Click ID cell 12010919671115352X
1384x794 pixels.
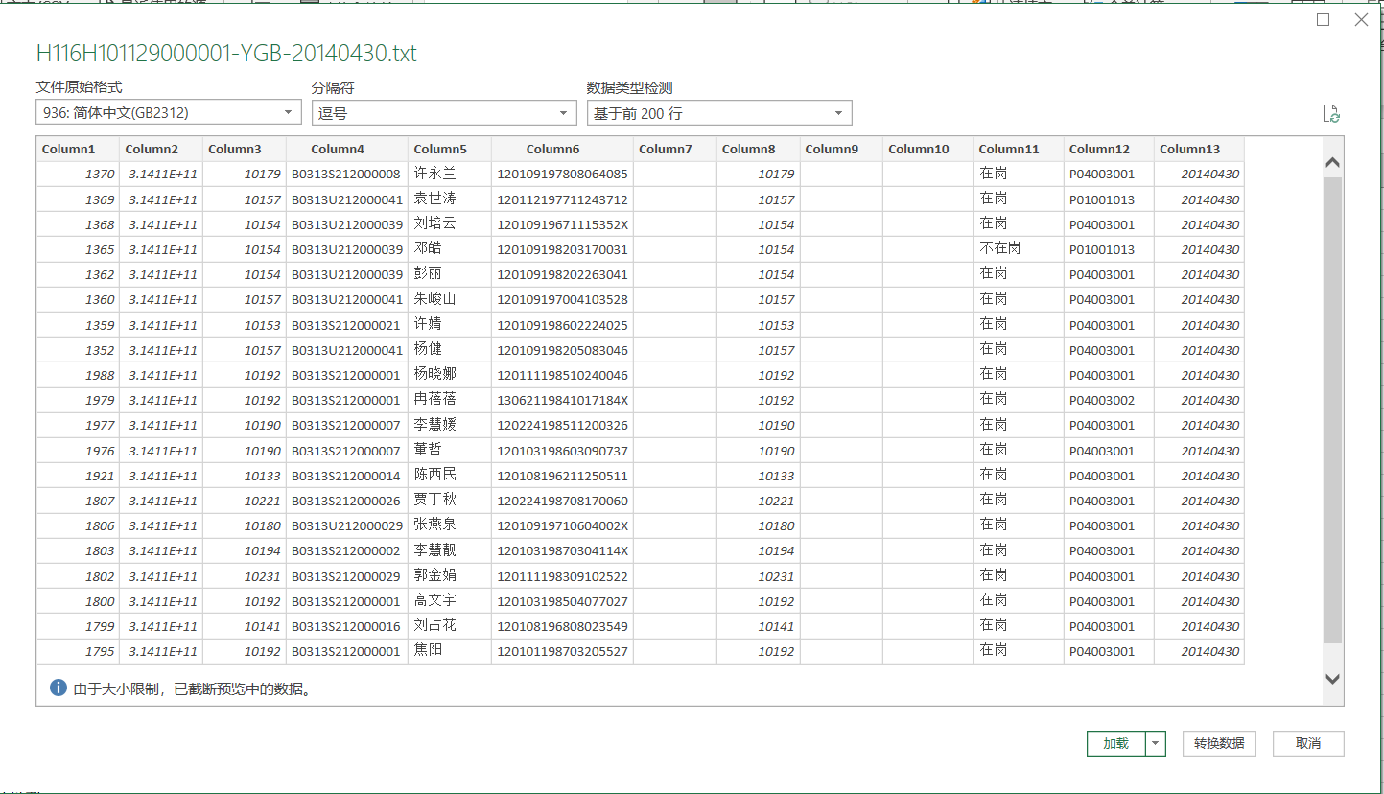562,224
